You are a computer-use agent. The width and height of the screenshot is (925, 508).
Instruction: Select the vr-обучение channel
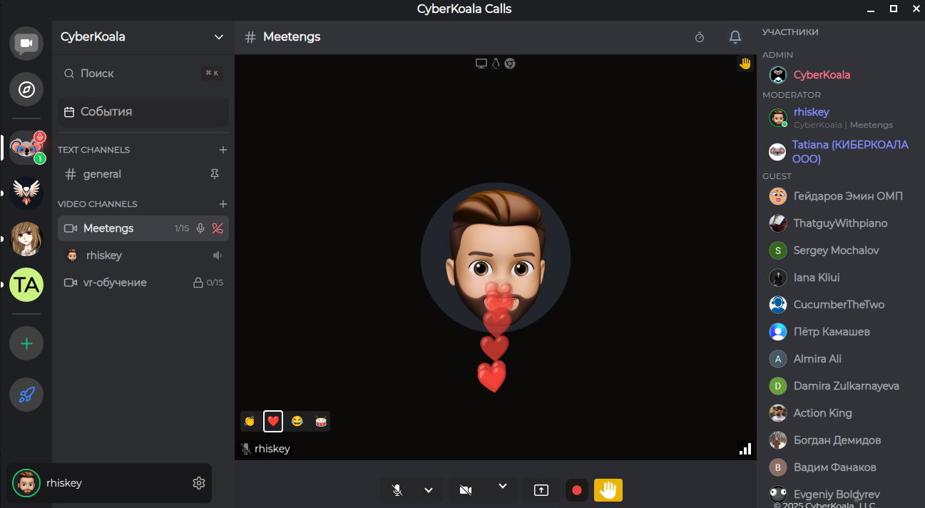pos(114,282)
